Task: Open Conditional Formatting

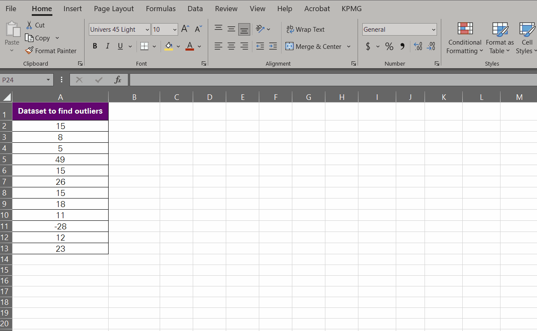Action: click(x=464, y=38)
